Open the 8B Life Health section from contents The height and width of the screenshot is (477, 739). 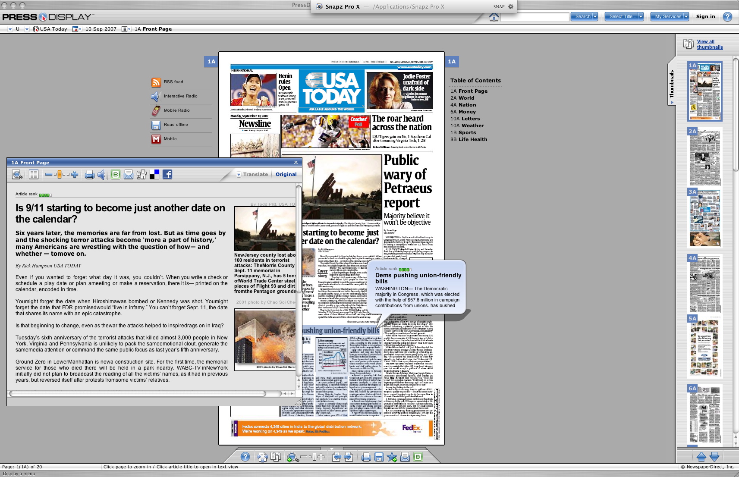click(469, 140)
